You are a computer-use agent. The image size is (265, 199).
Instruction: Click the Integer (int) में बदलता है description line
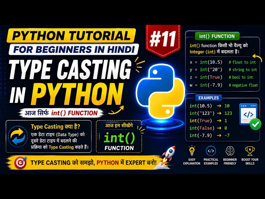(214, 51)
